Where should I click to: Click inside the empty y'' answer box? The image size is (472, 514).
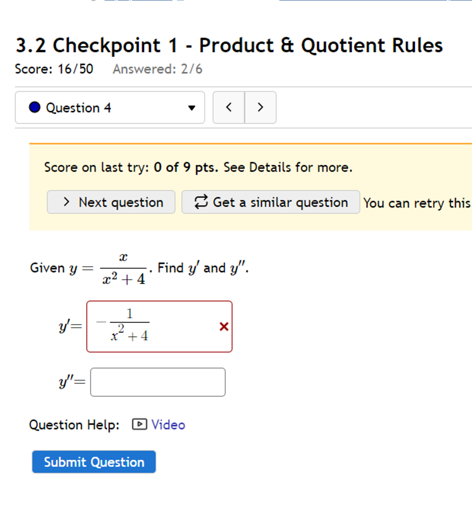[157, 382]
